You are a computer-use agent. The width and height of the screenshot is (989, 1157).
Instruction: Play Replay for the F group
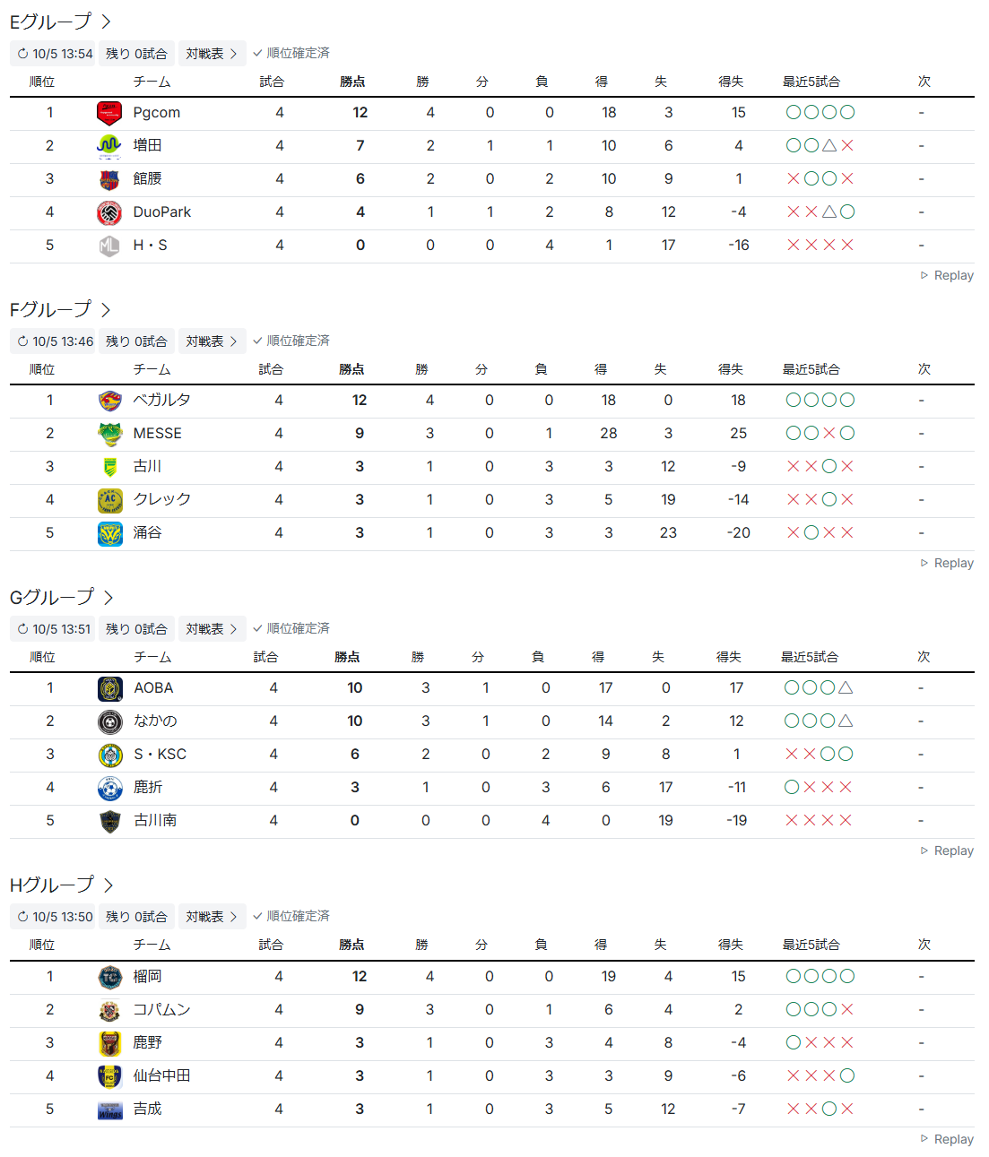947,564
